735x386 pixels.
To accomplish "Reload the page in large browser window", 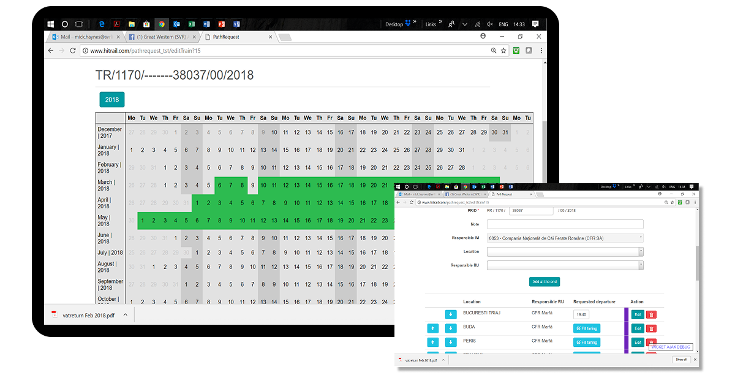I will point(73,51).
